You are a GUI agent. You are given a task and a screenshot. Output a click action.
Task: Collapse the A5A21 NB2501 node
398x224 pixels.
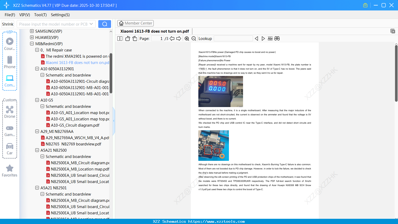(x=37, y=188)
